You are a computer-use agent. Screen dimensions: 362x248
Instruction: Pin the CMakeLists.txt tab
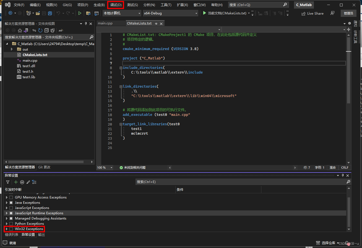156,24
